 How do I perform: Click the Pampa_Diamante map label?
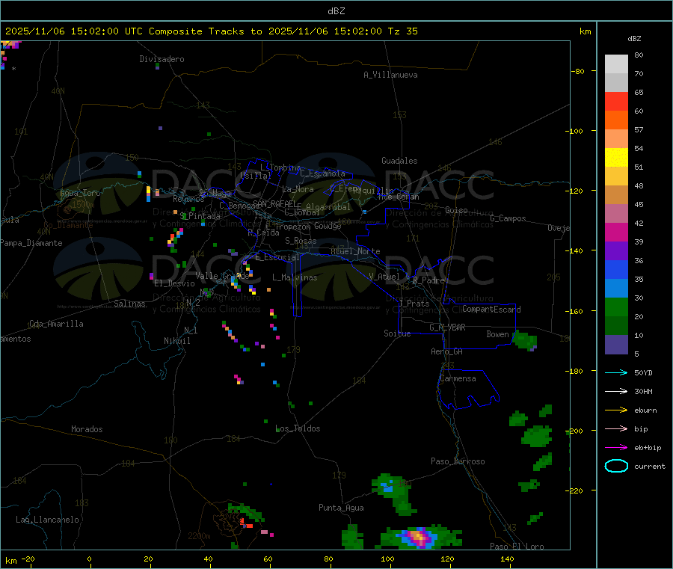pyautogui.click(x=31, y=243)
